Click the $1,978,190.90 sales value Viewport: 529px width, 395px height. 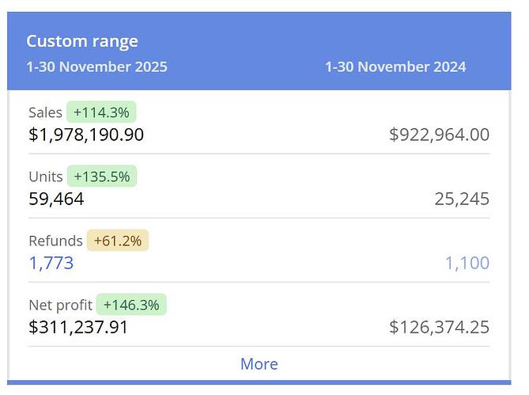(86, 135)
